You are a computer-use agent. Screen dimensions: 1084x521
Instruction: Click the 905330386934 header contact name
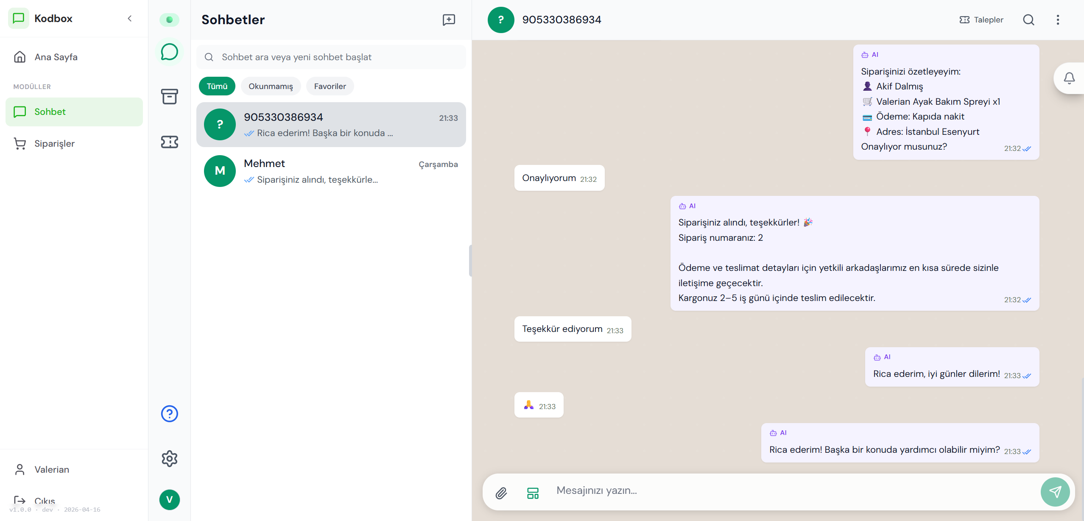(x=562, y=20)
